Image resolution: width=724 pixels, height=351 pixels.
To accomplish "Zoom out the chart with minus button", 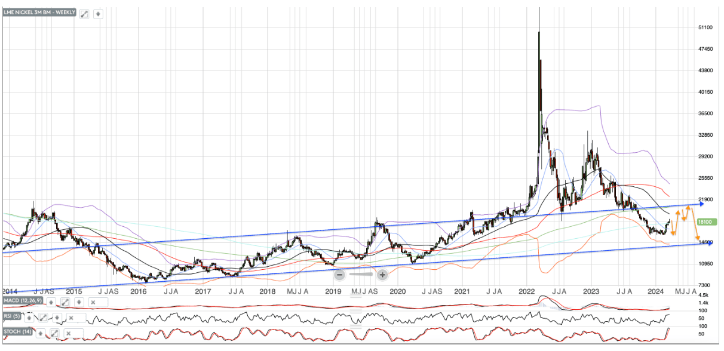I will tap(339, 275).
